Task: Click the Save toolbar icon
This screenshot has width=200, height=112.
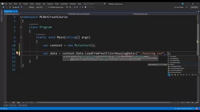Action: (16, 7)
